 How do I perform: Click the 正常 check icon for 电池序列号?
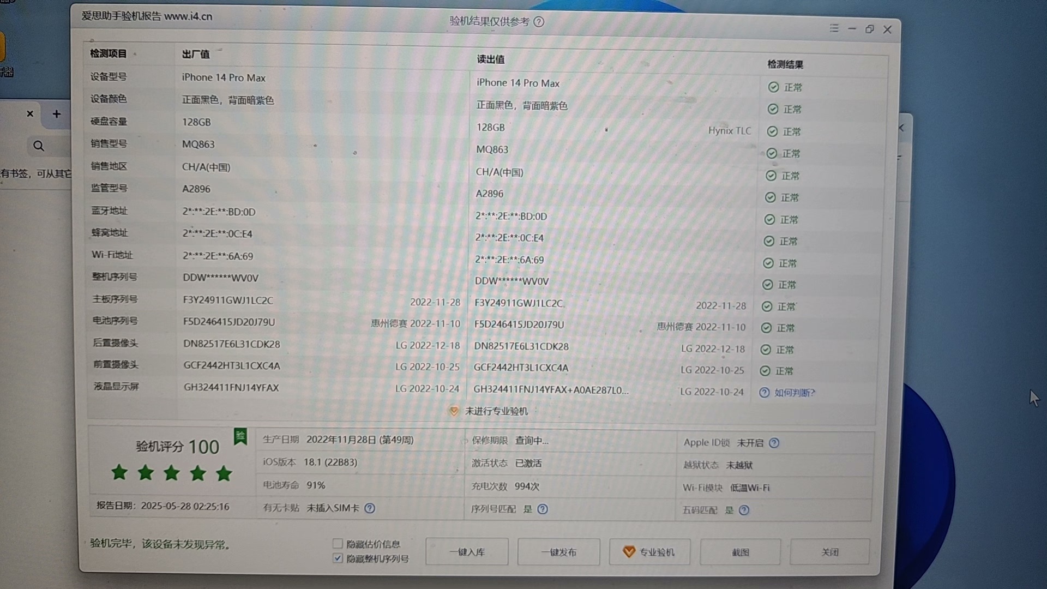[766, 328]
